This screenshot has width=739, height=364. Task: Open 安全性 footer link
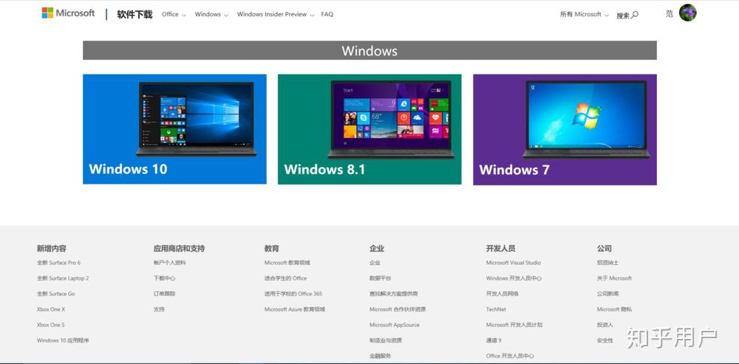tap(605, 340)
